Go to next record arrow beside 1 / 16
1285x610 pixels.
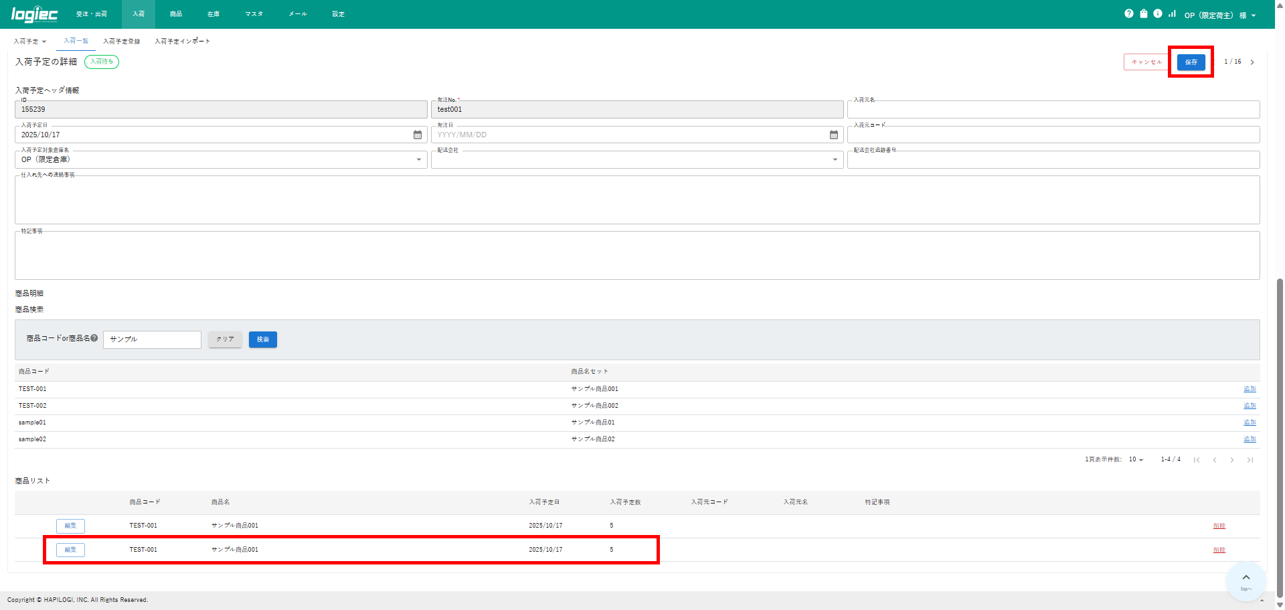coord(1252,62)
